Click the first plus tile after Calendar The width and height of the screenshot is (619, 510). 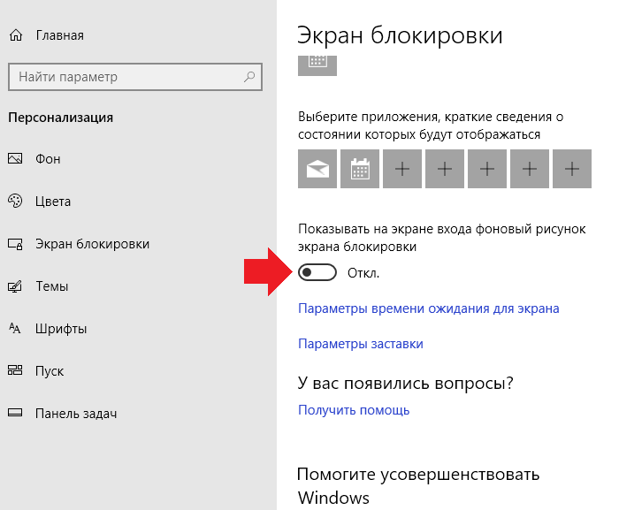click(x=402, y=169)
